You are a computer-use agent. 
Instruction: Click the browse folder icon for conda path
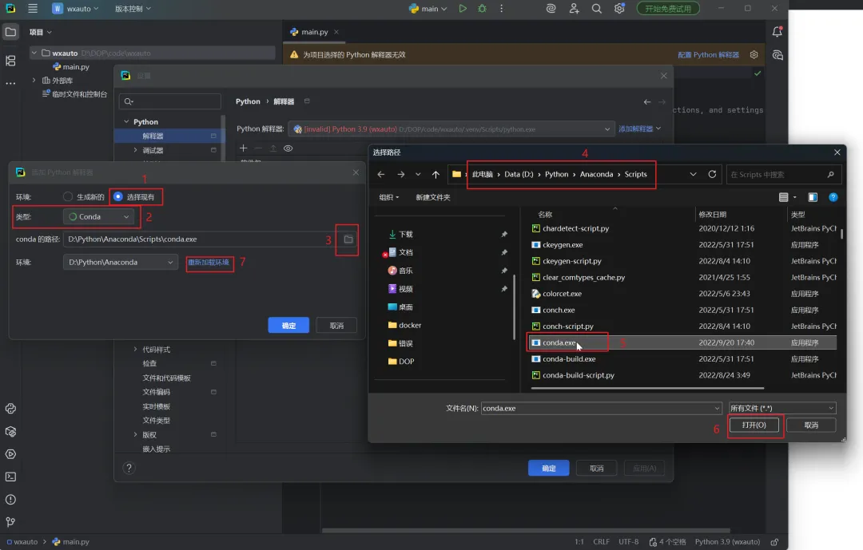pos(348,239)
